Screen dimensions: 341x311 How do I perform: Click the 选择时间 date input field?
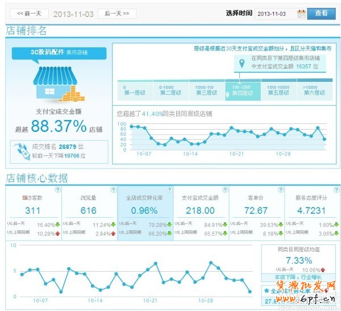276,13
